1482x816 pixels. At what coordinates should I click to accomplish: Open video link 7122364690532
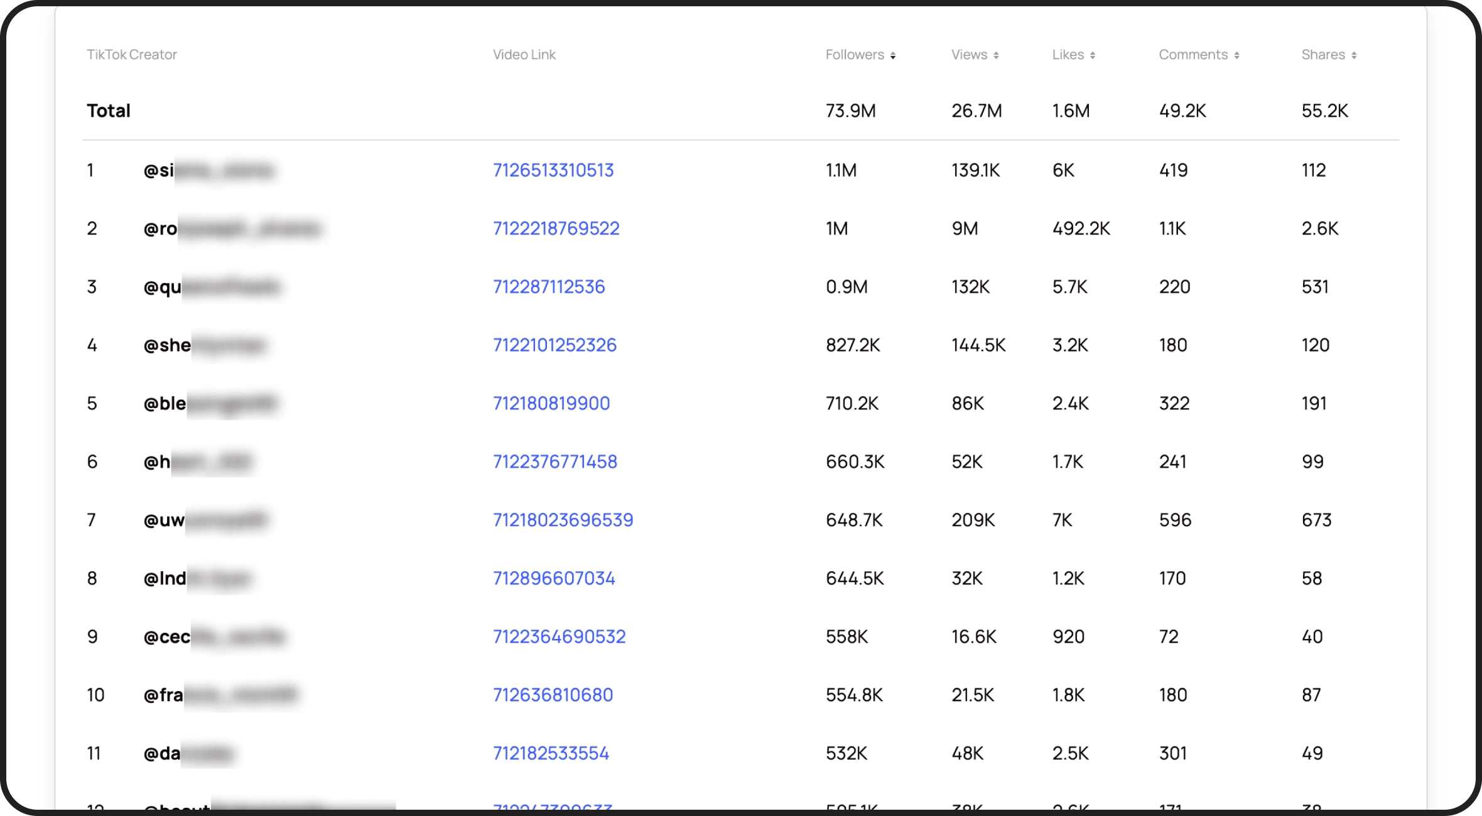pos(560,636)
